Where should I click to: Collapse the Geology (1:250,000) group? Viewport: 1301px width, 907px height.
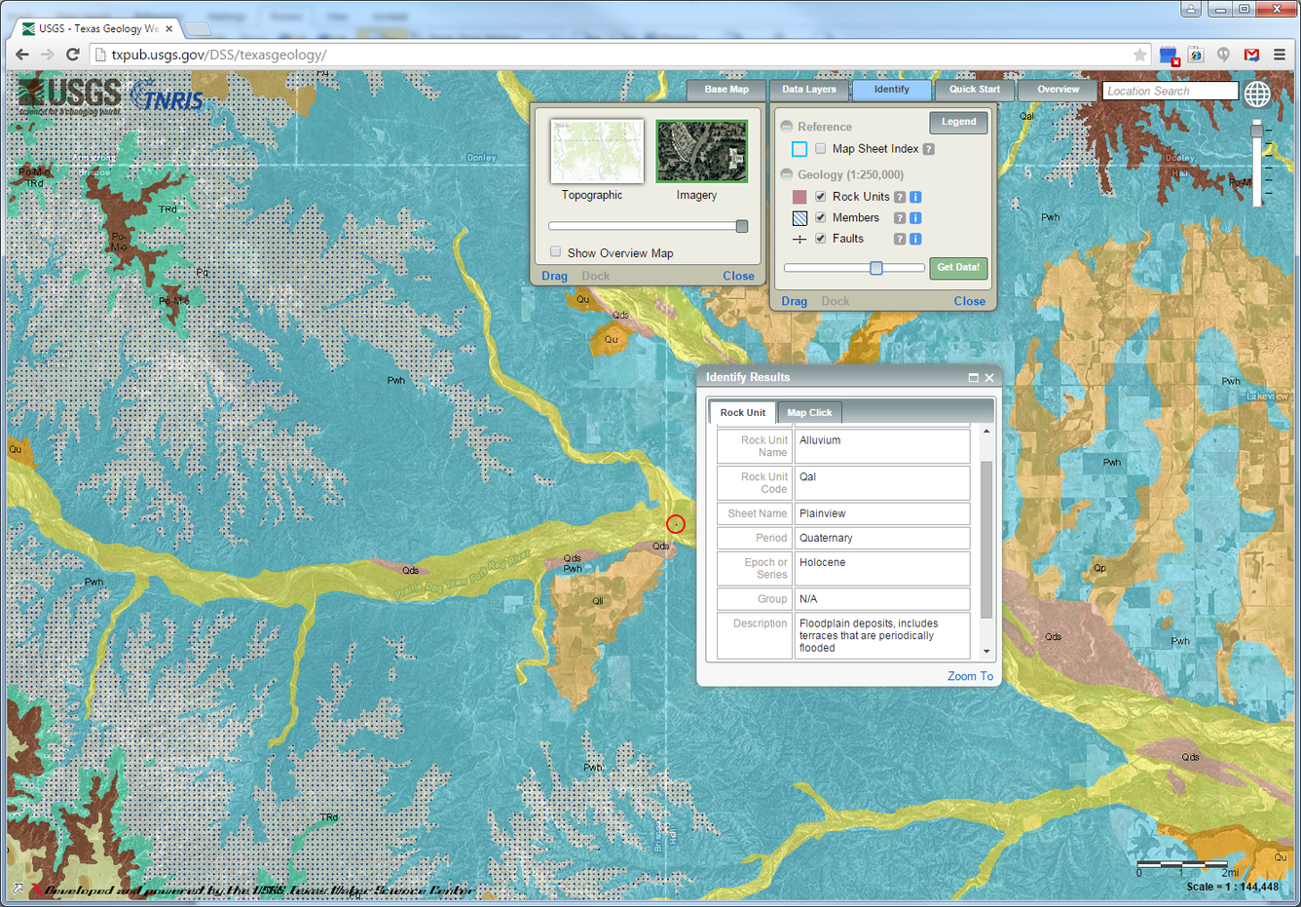tap(787, 175)
